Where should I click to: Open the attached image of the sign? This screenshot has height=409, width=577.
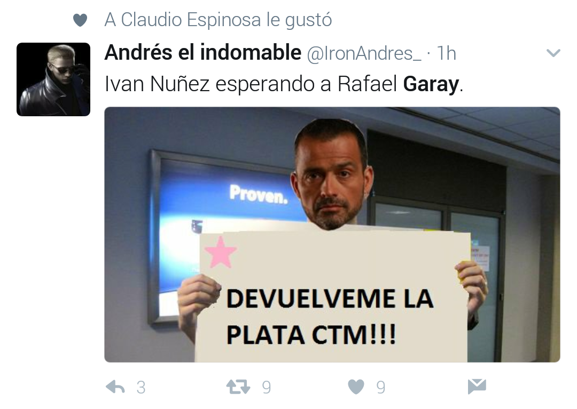tap(332, 235)
